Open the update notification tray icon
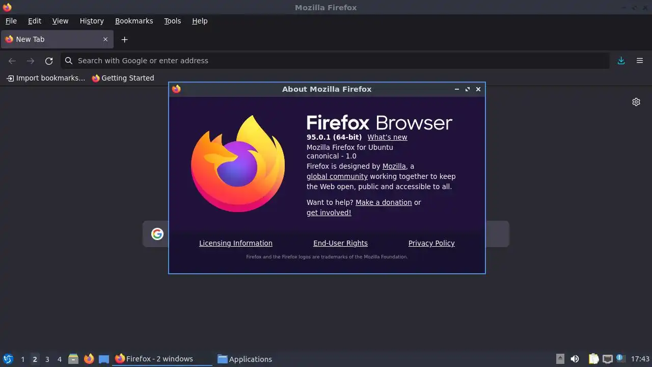 click(620, 358)
